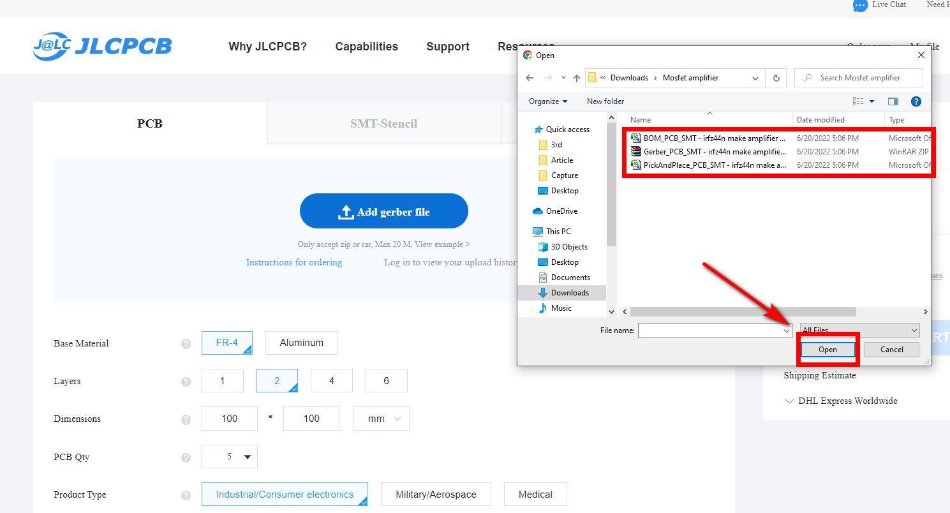
Task: Choose 1 layer option
Action: (x=222, y=380)
